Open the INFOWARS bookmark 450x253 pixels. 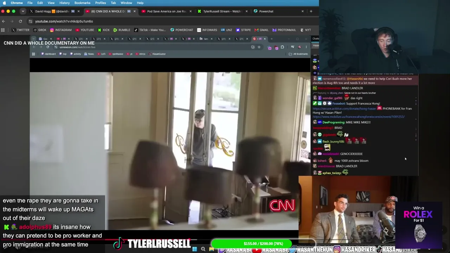click(x=207, y=30)
